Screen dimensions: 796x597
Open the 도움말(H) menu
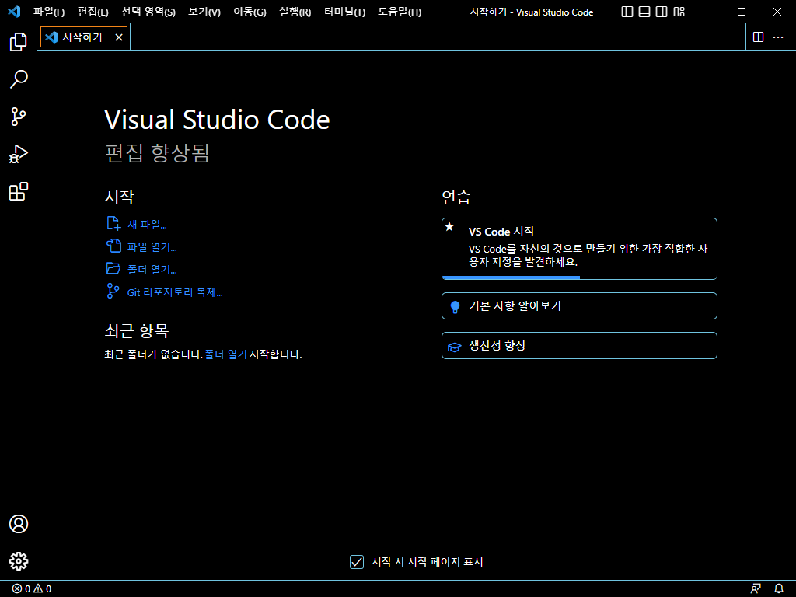pyautogui.click(x=400, y=12)
